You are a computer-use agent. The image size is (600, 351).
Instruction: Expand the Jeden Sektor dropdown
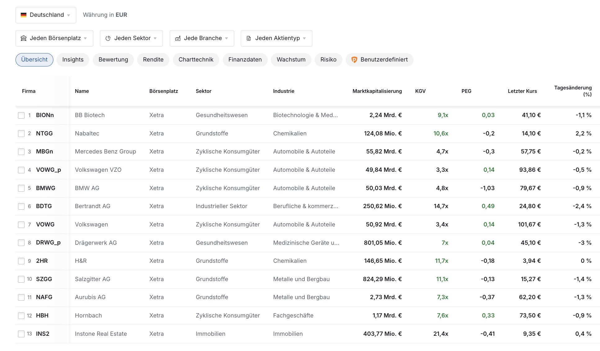coord(132,38)
